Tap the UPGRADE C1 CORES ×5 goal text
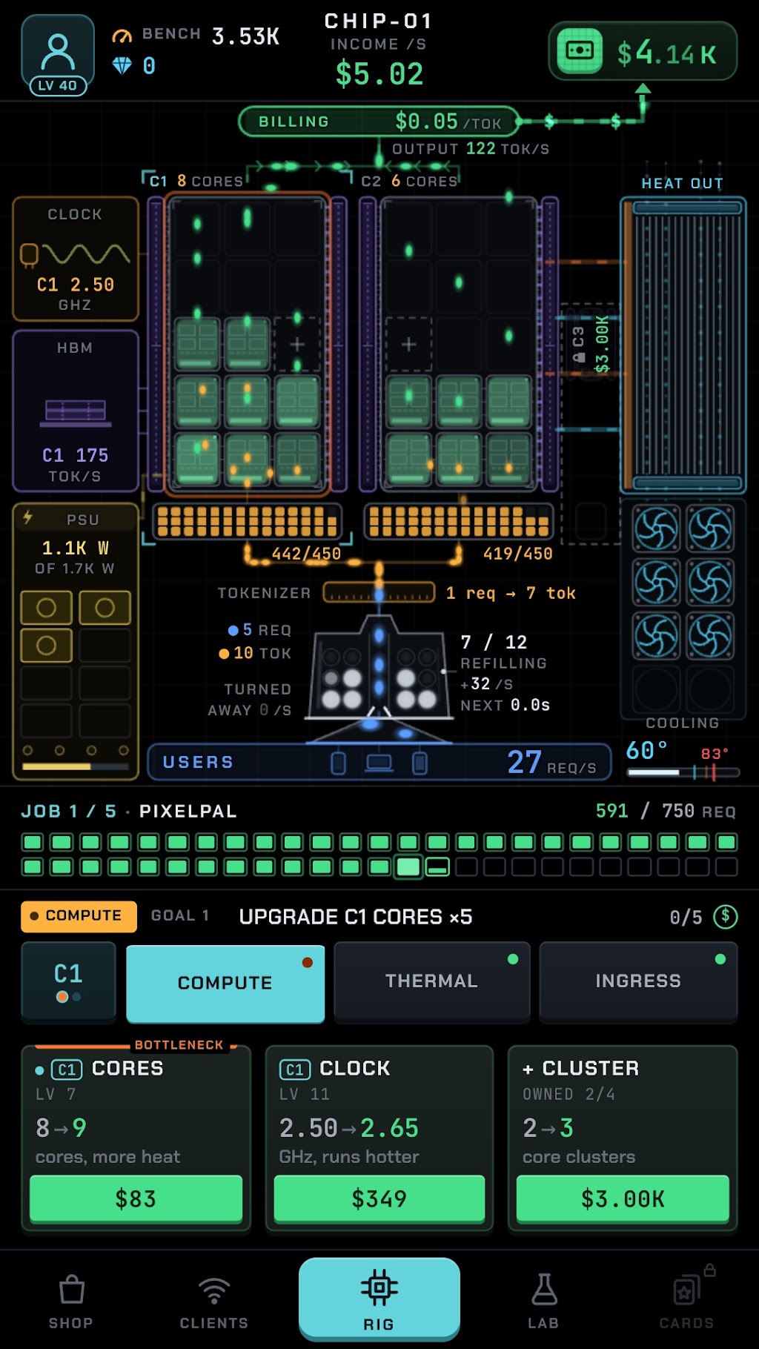Screen dimensions: 759x1349 pos(356,917)
